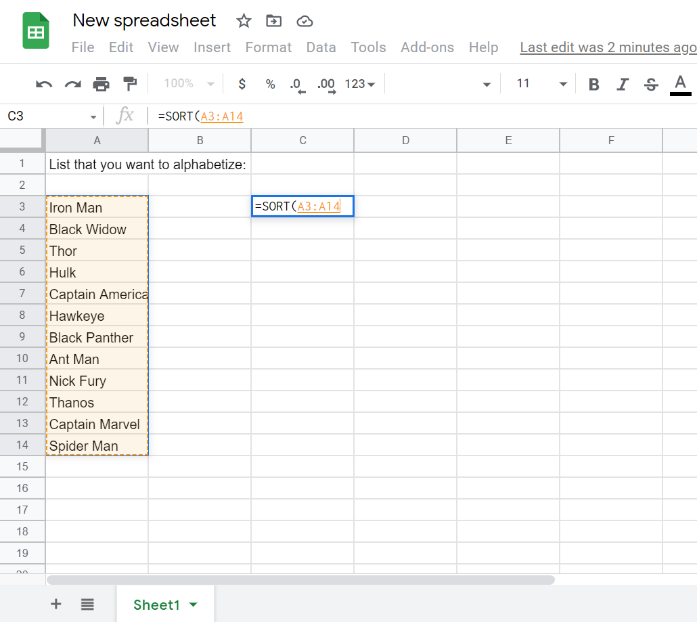Image resolution: width=697 pixels, height=622 pixels.
Task: Redo the last action
Action: [73, 84]
